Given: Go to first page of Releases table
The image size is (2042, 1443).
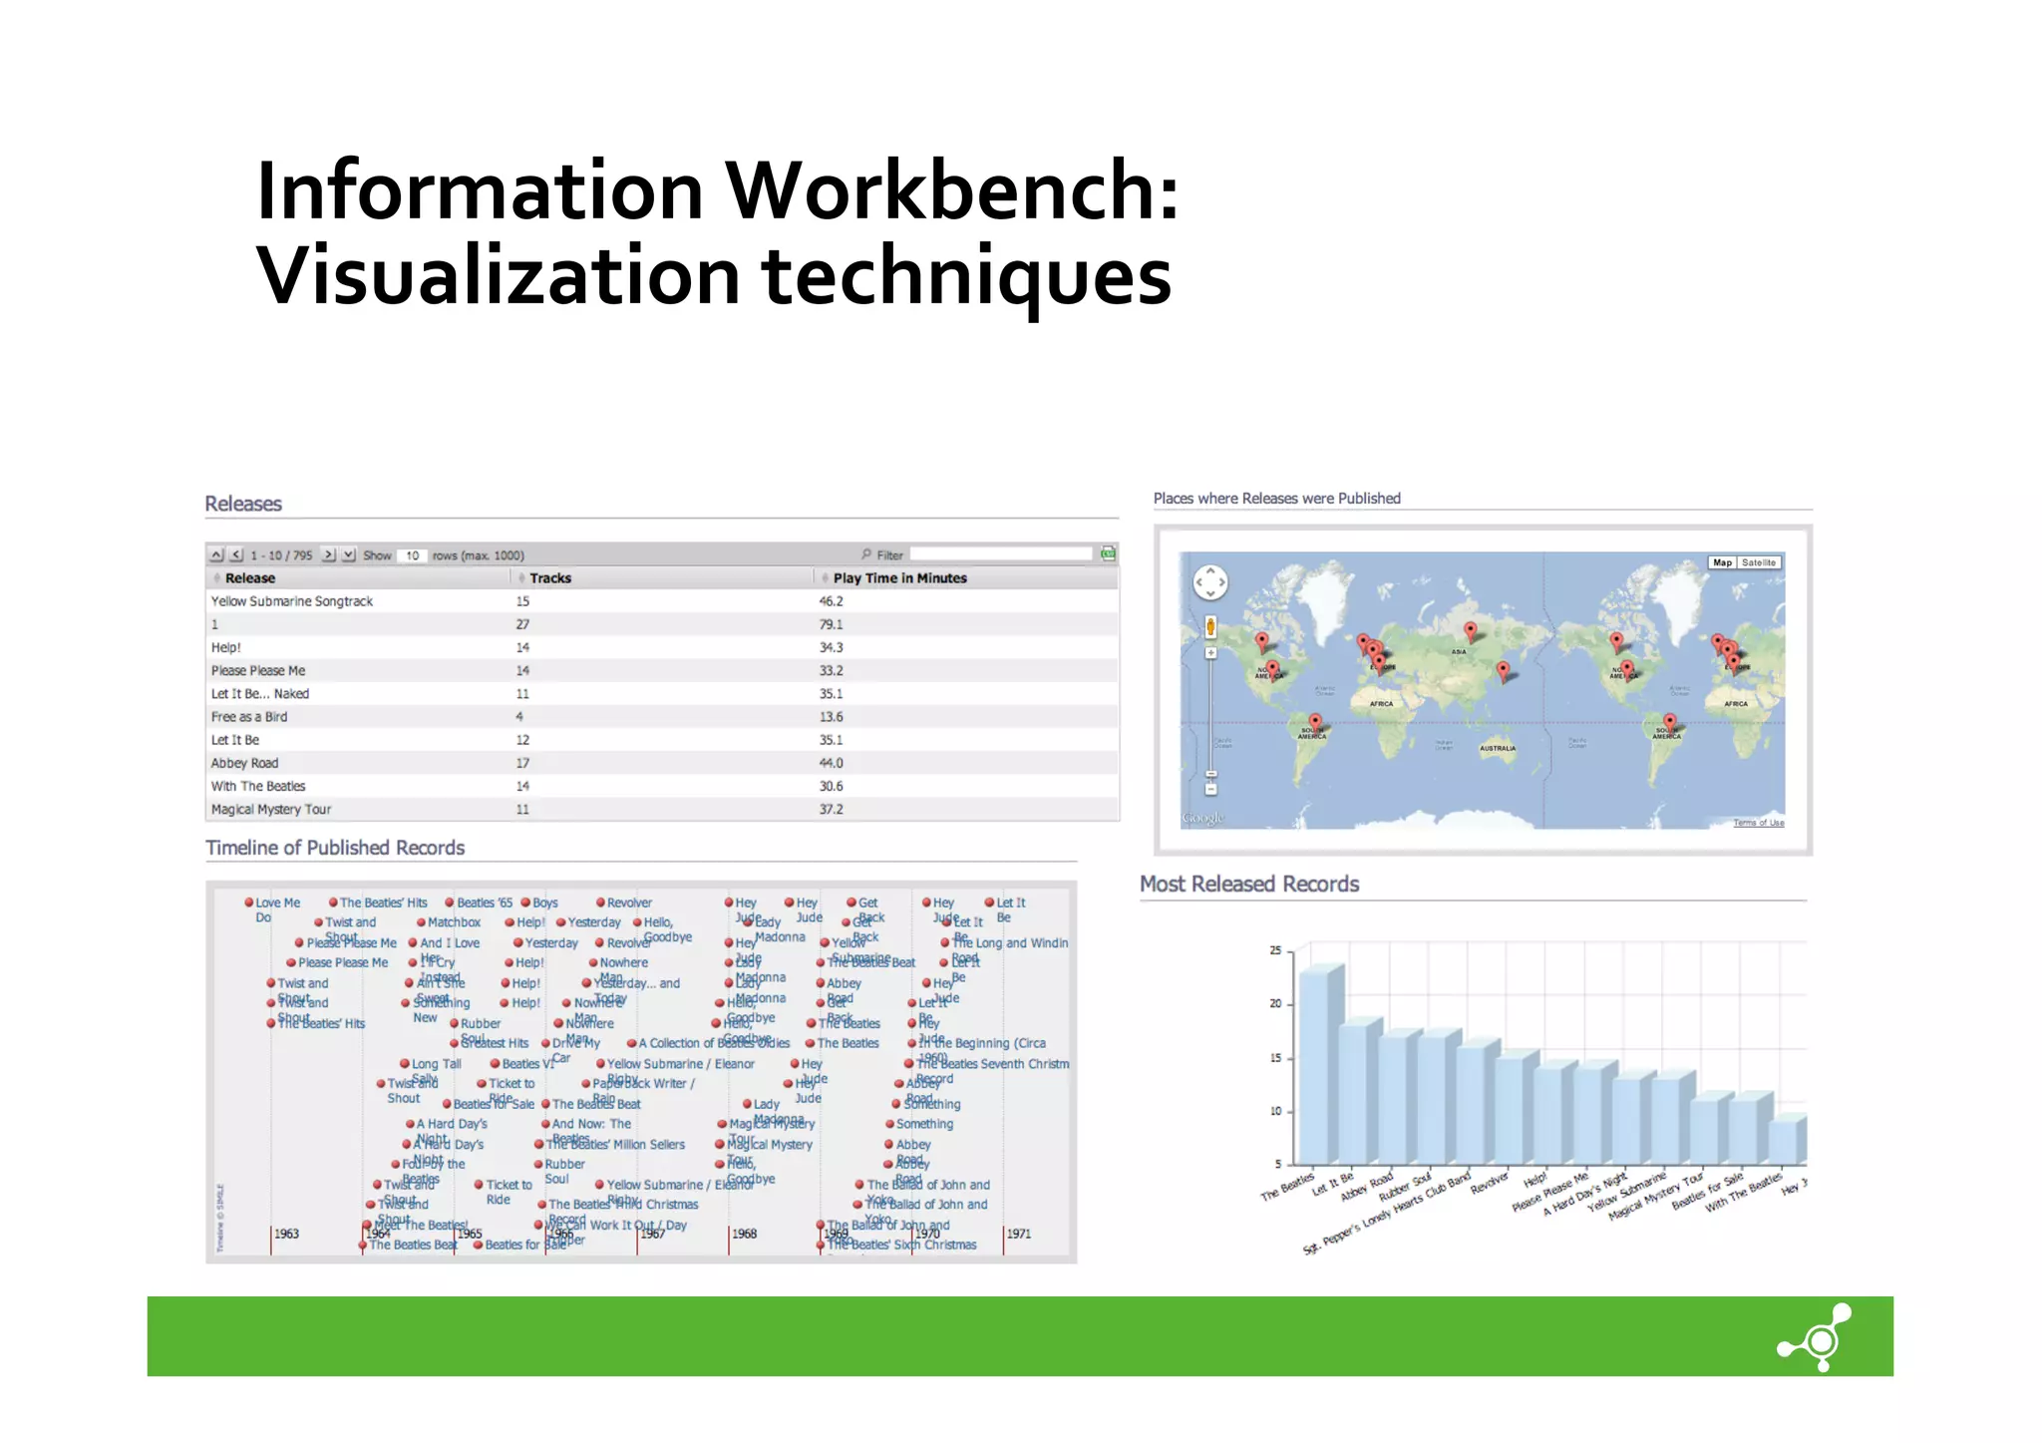Looking at the screenshot, I should (216, 554).
